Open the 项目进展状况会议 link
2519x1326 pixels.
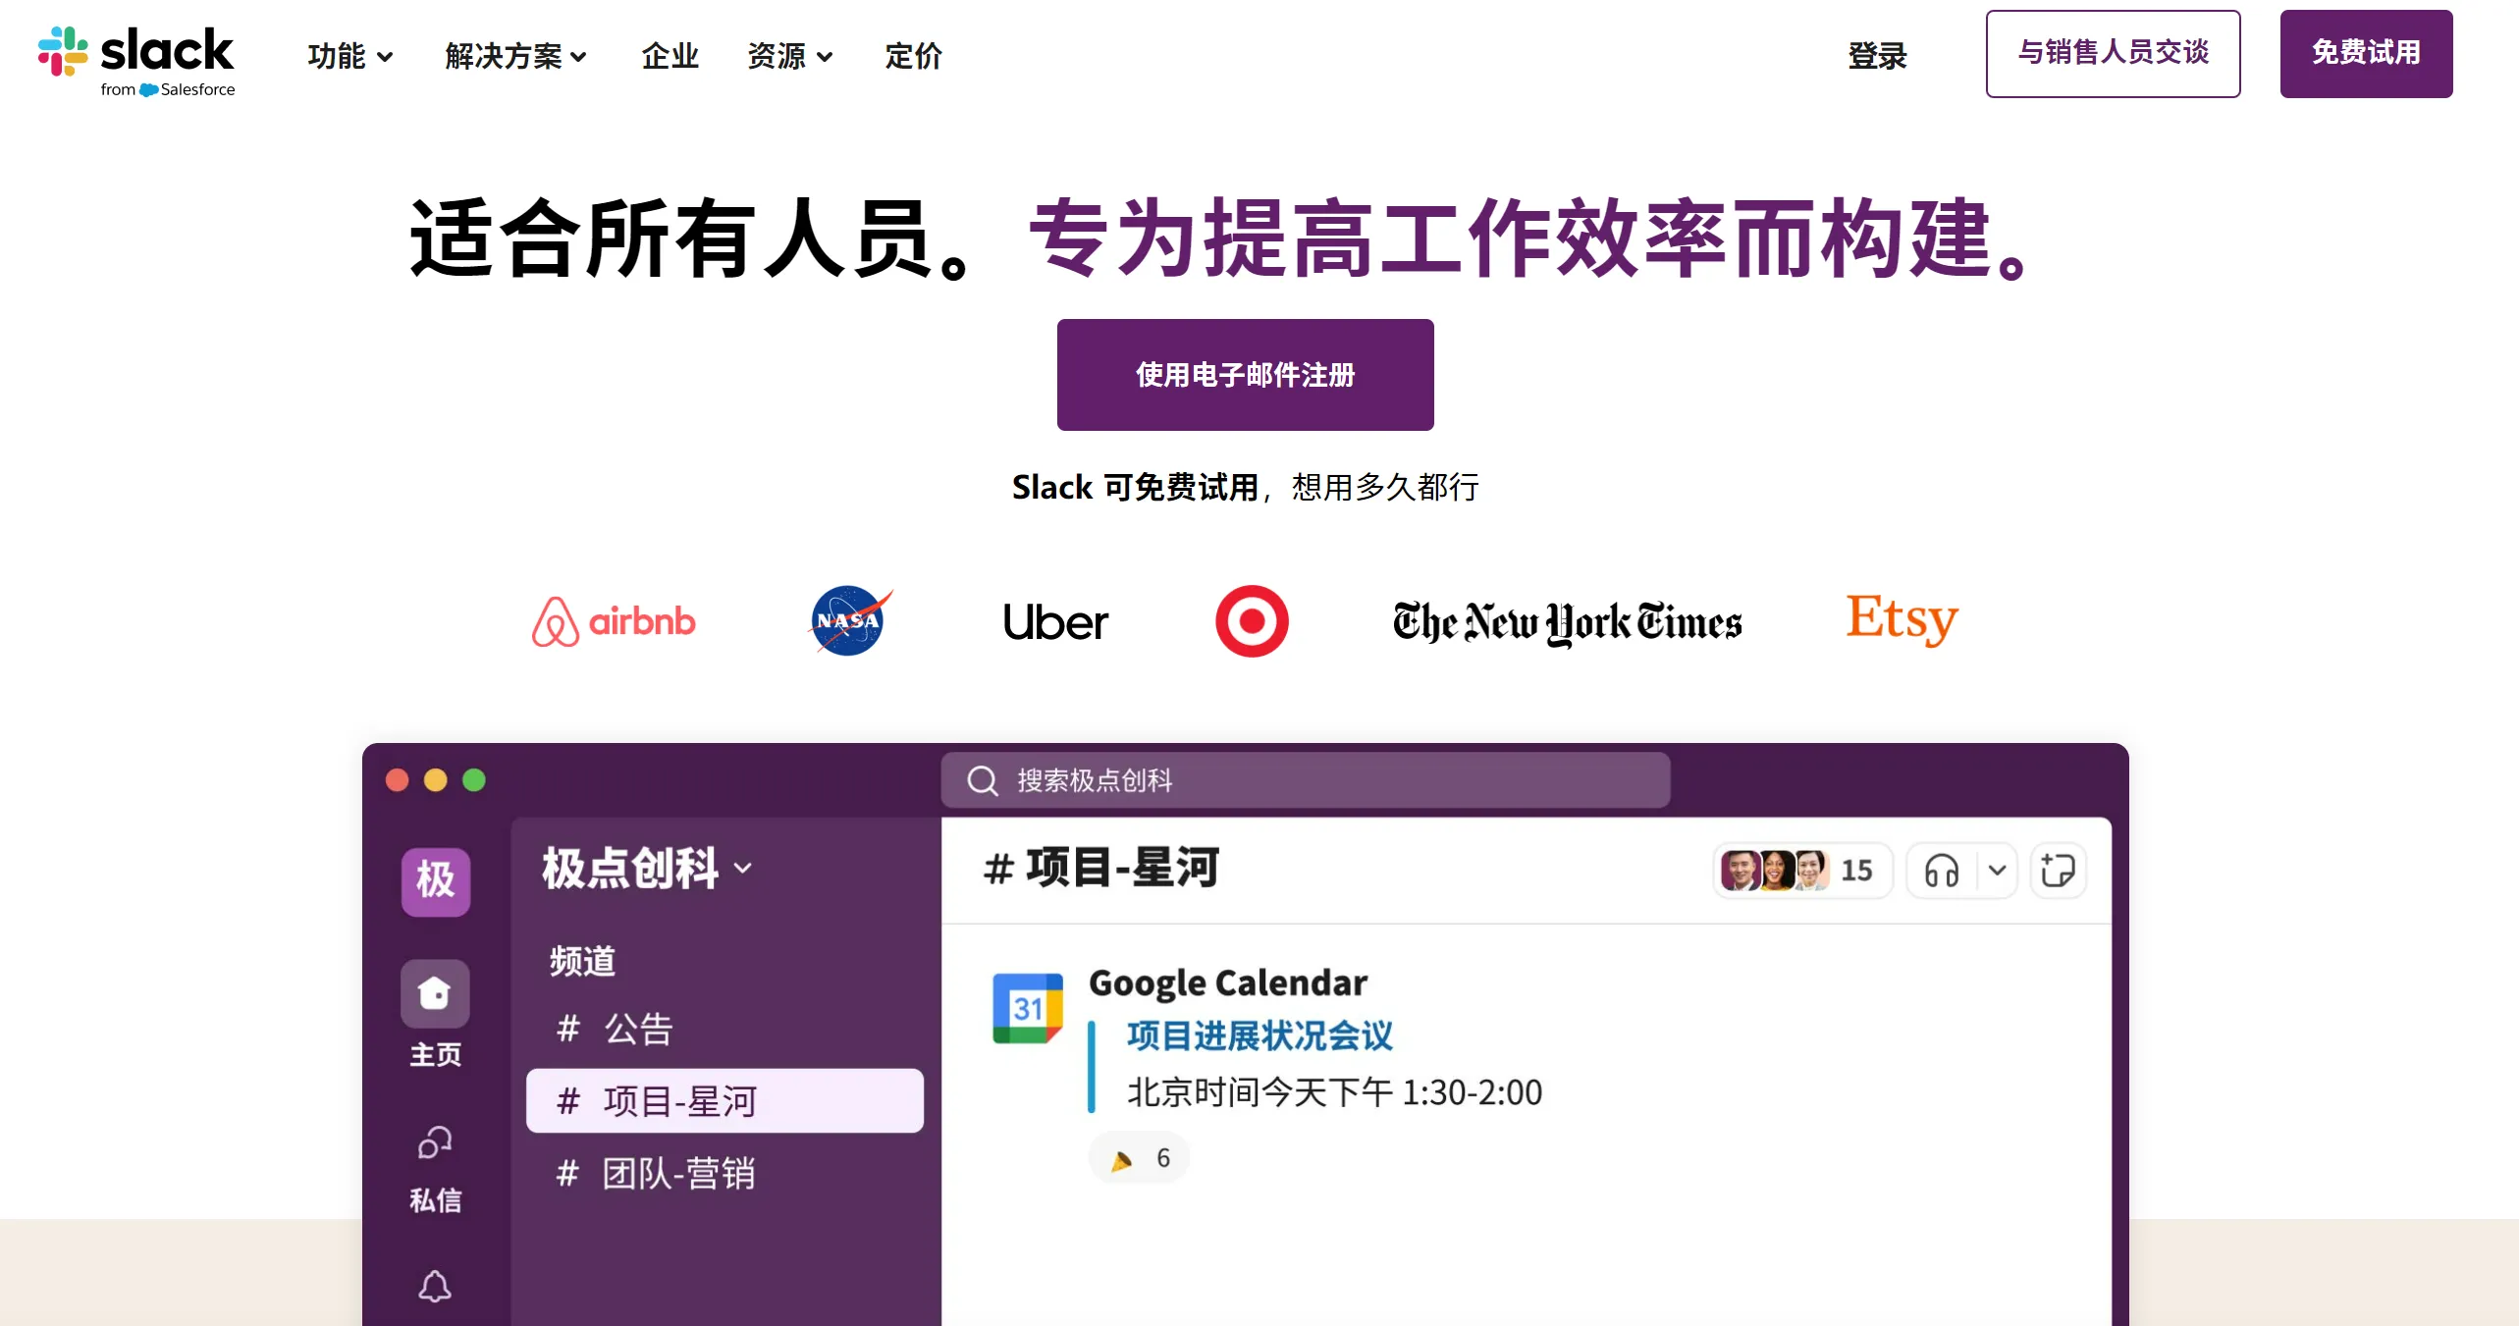1259,1035
